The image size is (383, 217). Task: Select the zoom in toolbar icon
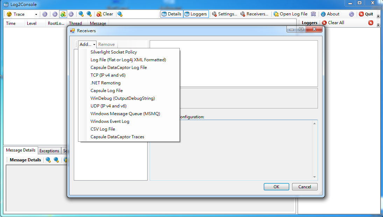[x=89, y=14]
